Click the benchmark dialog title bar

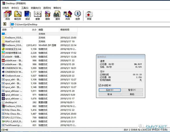(120, 57)
